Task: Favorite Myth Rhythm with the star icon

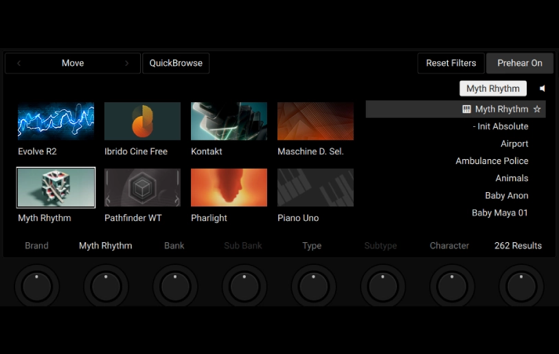Action: coord(537,109)
